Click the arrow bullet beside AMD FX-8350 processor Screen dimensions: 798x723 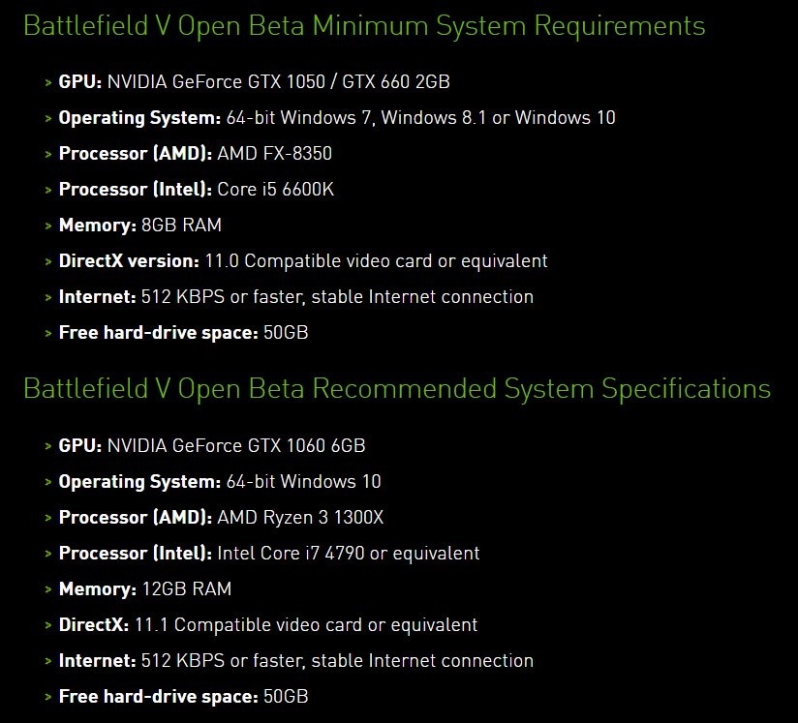(x=48, y=155)
